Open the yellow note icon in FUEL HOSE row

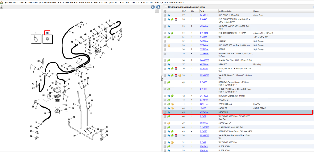click(x=169, y=45)
